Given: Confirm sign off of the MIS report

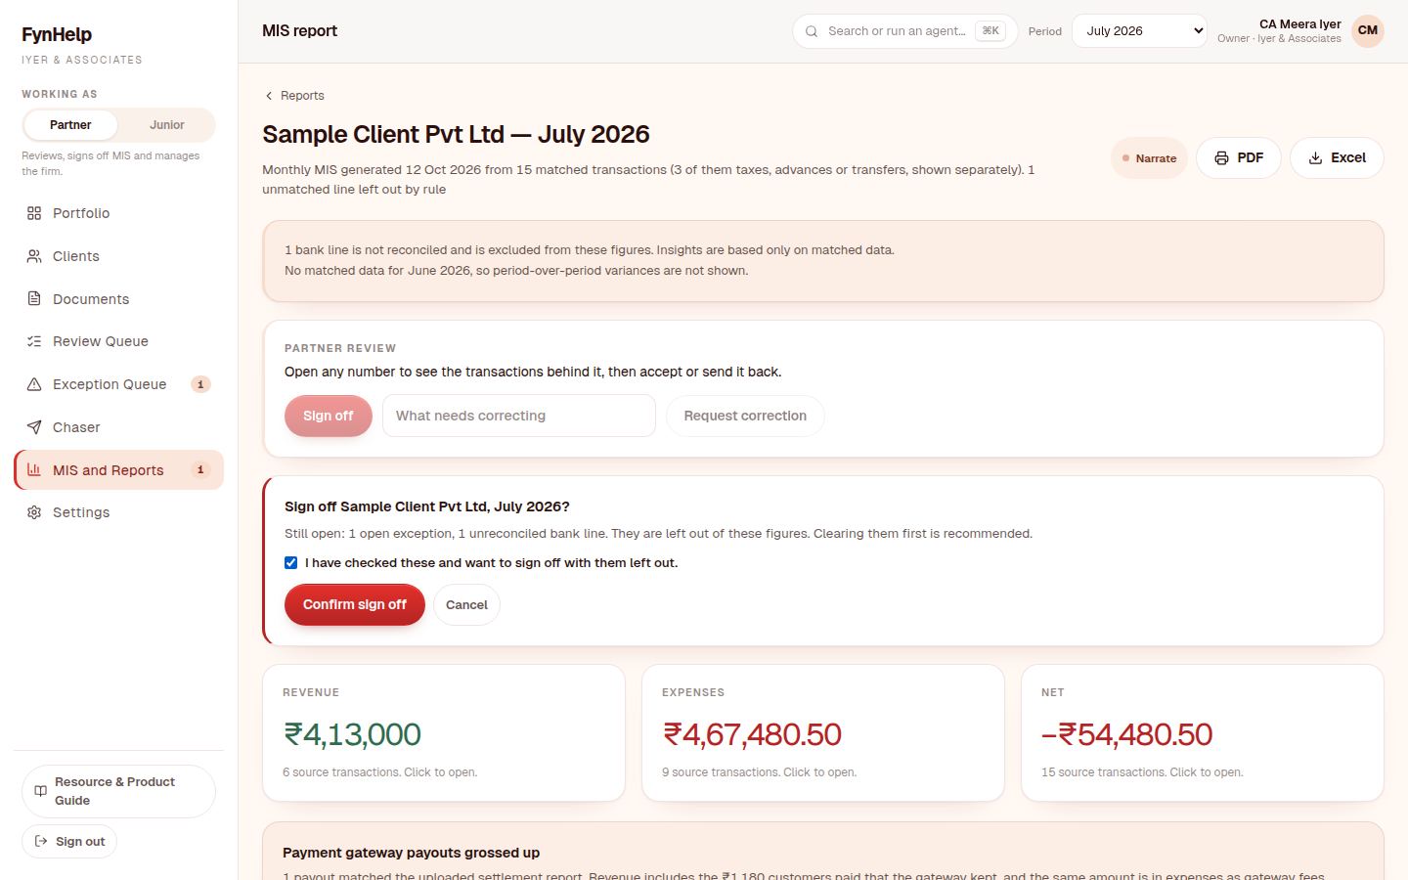Looking at the screenshot, I should [355, 604].
